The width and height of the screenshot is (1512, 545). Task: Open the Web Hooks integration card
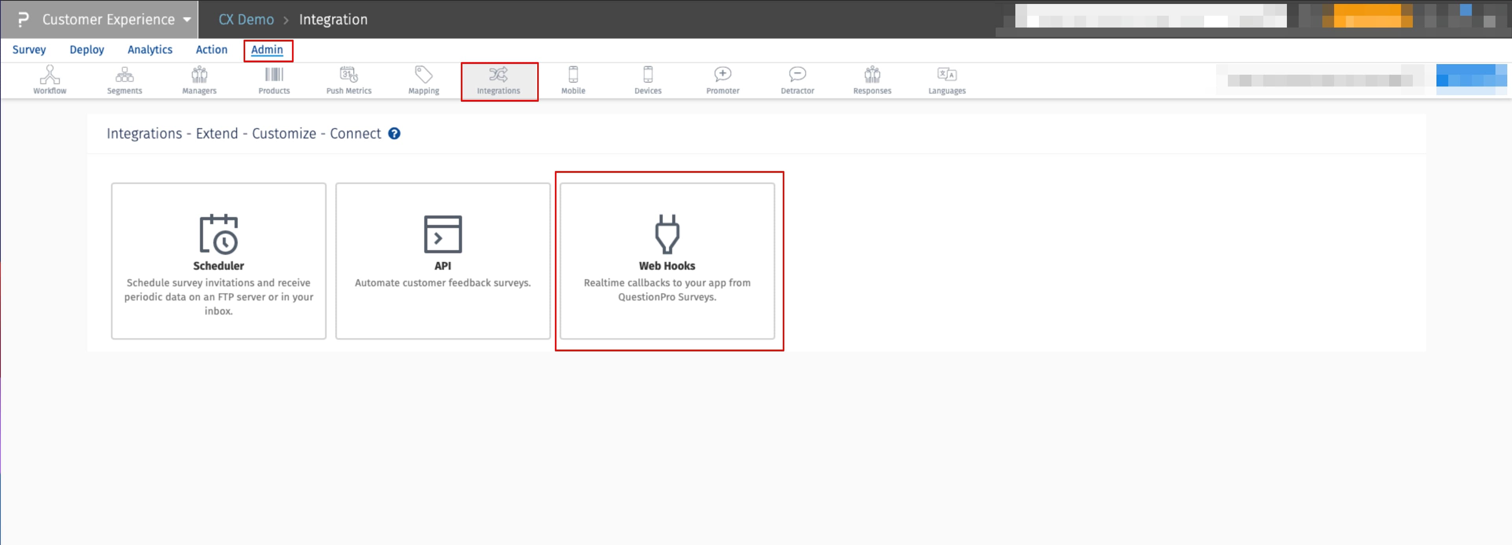pos(667,260)
